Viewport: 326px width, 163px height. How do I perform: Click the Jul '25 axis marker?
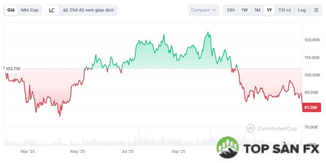click(128, 152)
